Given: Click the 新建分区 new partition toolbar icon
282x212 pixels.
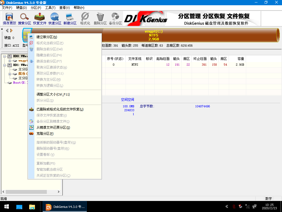Looking at the screenshot, I should click(70, 19).
